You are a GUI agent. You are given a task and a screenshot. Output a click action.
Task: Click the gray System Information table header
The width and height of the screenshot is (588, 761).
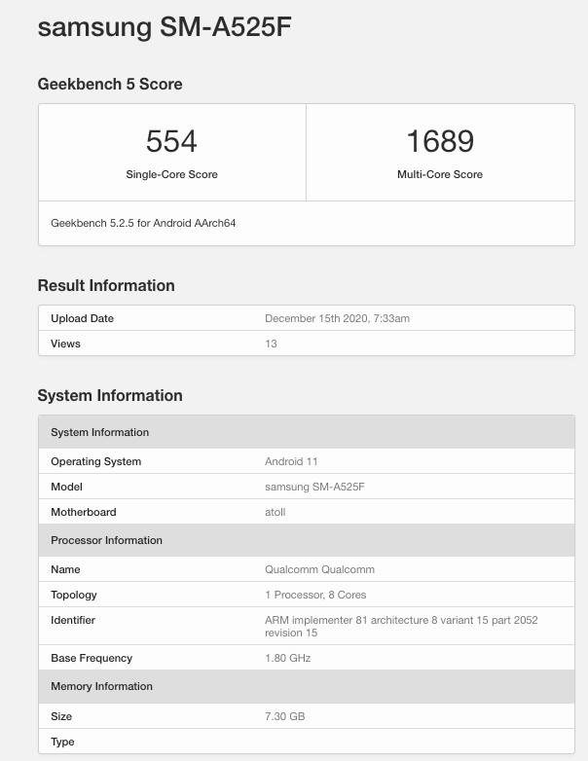pyautogui.click(x=307, y=432)
